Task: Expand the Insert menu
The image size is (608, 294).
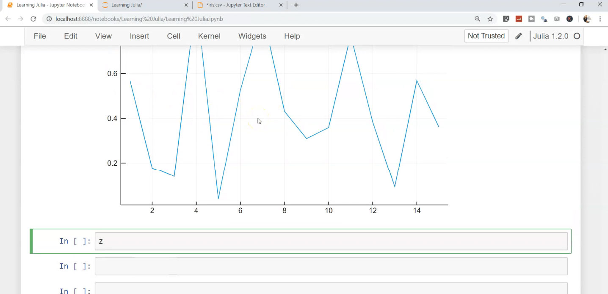Action: tap(139, 36)
